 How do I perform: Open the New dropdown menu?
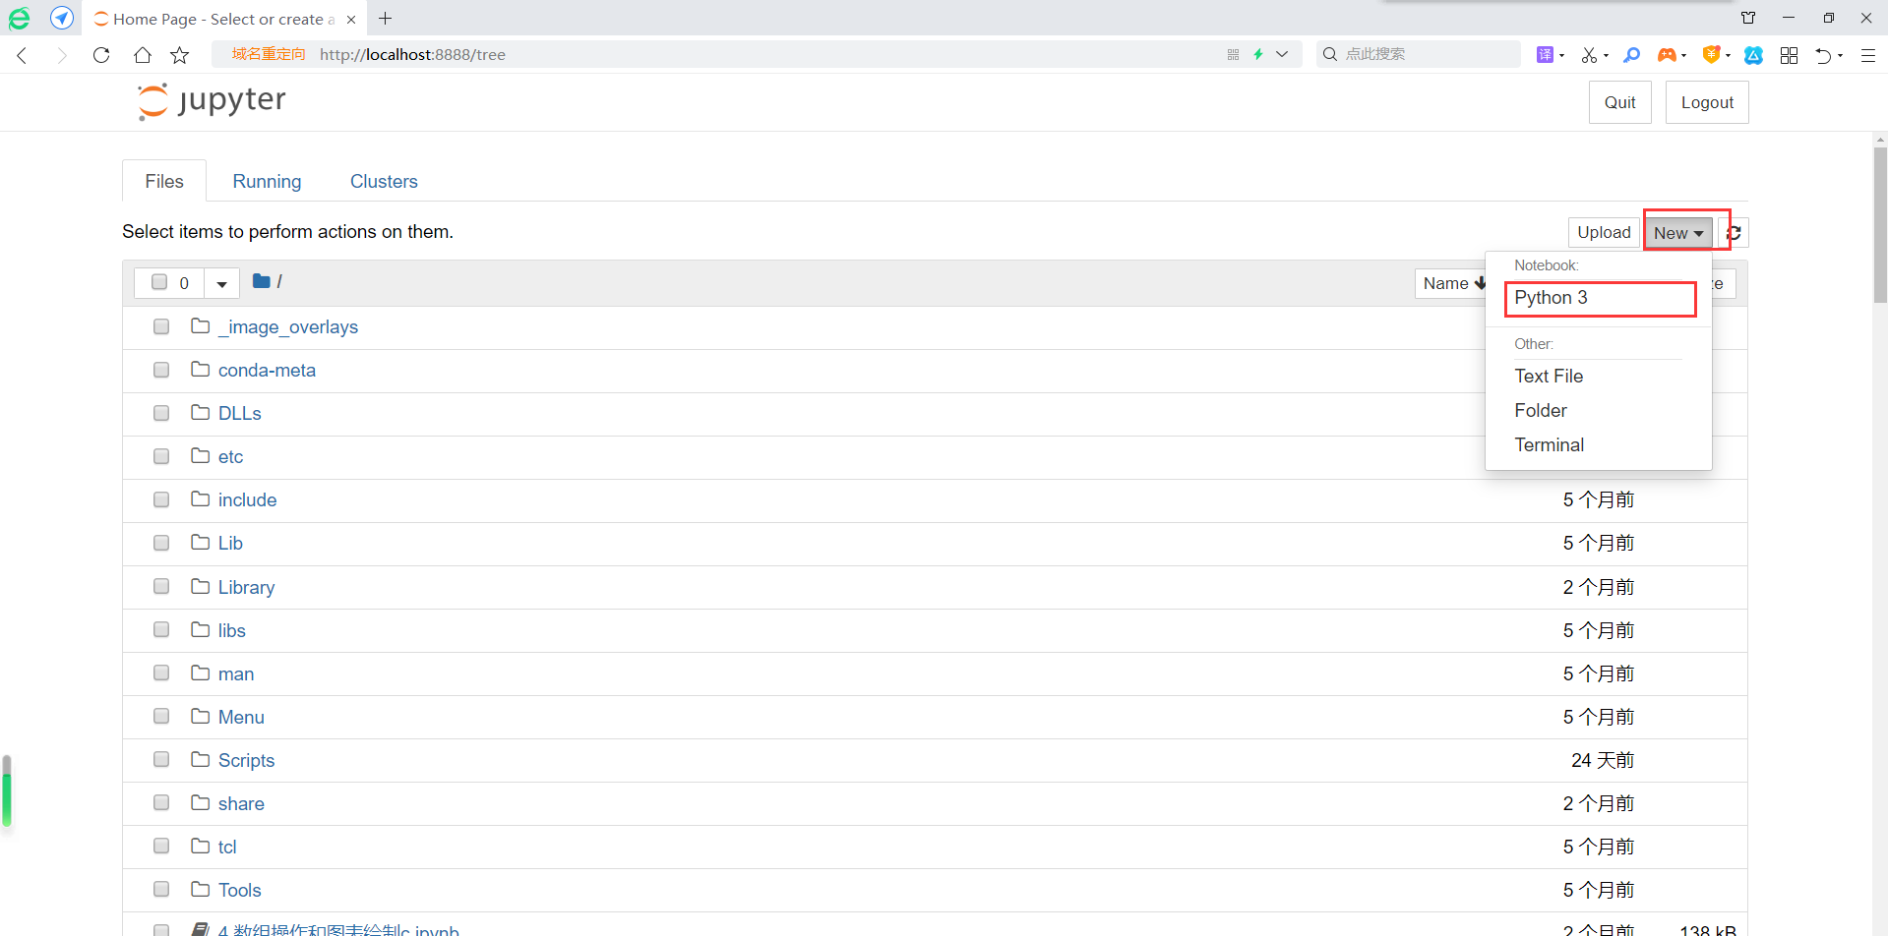click(1677, 232)
